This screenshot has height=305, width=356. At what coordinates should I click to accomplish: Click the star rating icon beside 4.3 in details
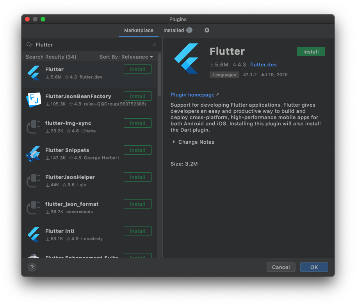[x=235, y=65]
